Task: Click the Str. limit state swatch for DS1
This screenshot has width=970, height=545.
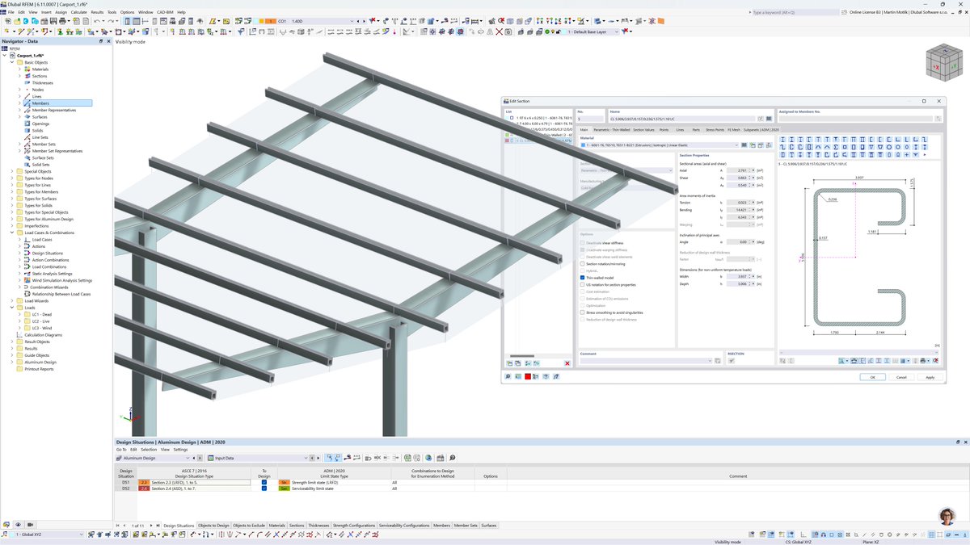Action: (x=284, y=482)
